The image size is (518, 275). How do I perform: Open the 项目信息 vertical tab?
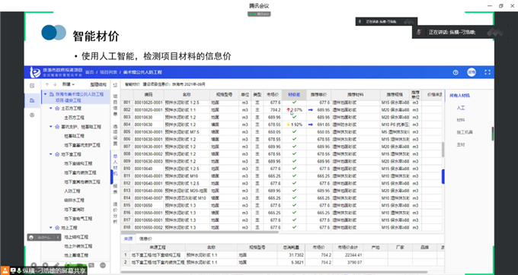(115, 106)
